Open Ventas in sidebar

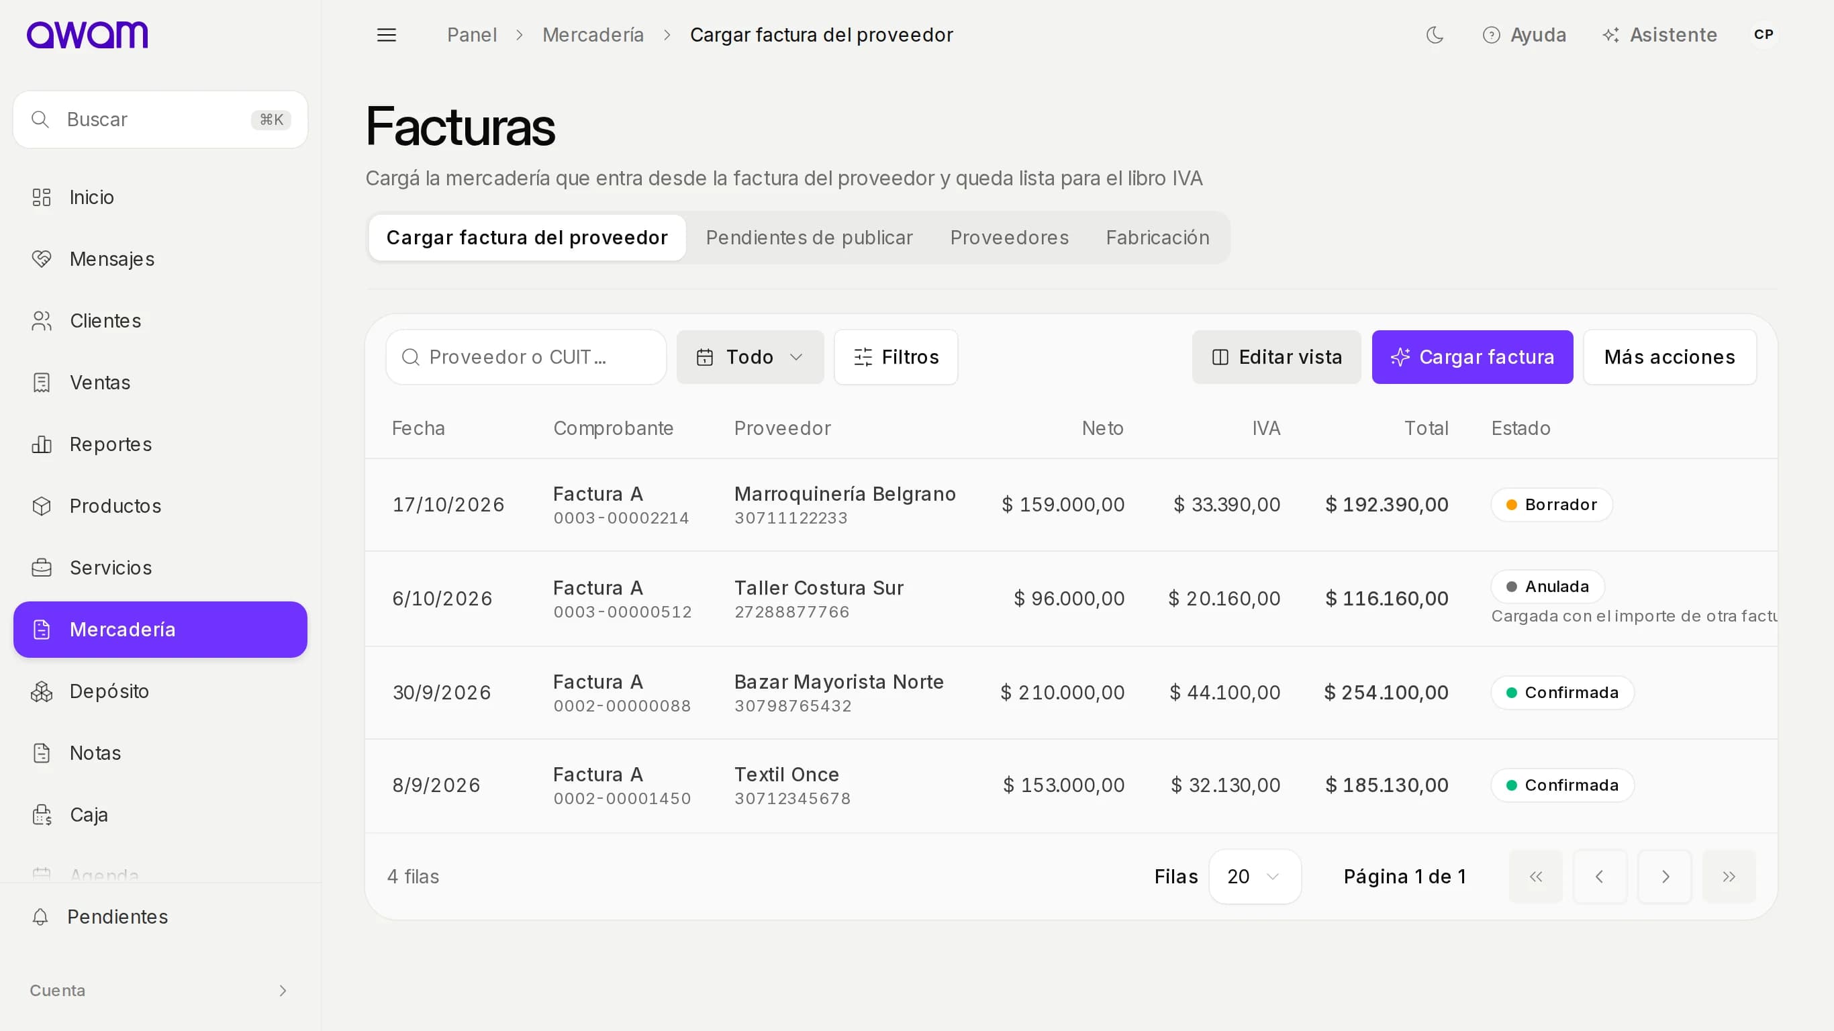[x=160, y=383]
